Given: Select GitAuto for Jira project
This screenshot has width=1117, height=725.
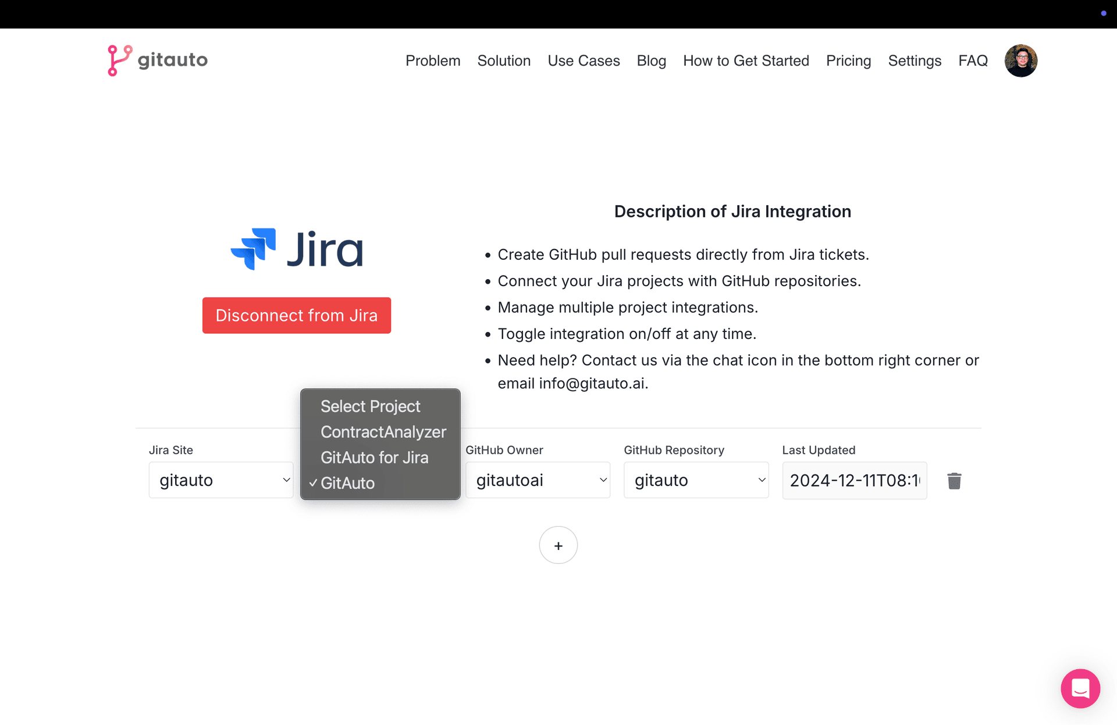Looking at the screenshot, I should point(375,458).
